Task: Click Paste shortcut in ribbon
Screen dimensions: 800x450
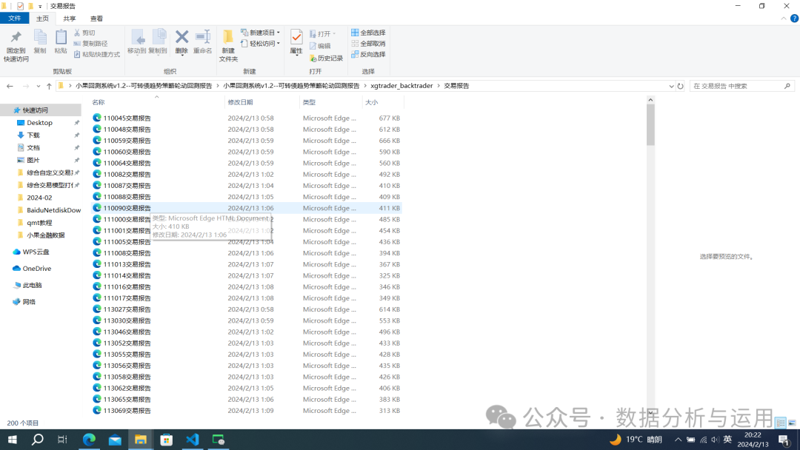Action: click(97, 54)
